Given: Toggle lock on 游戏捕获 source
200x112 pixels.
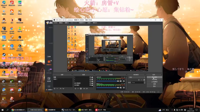Looking at the screenshot, I should coord(92,85).
